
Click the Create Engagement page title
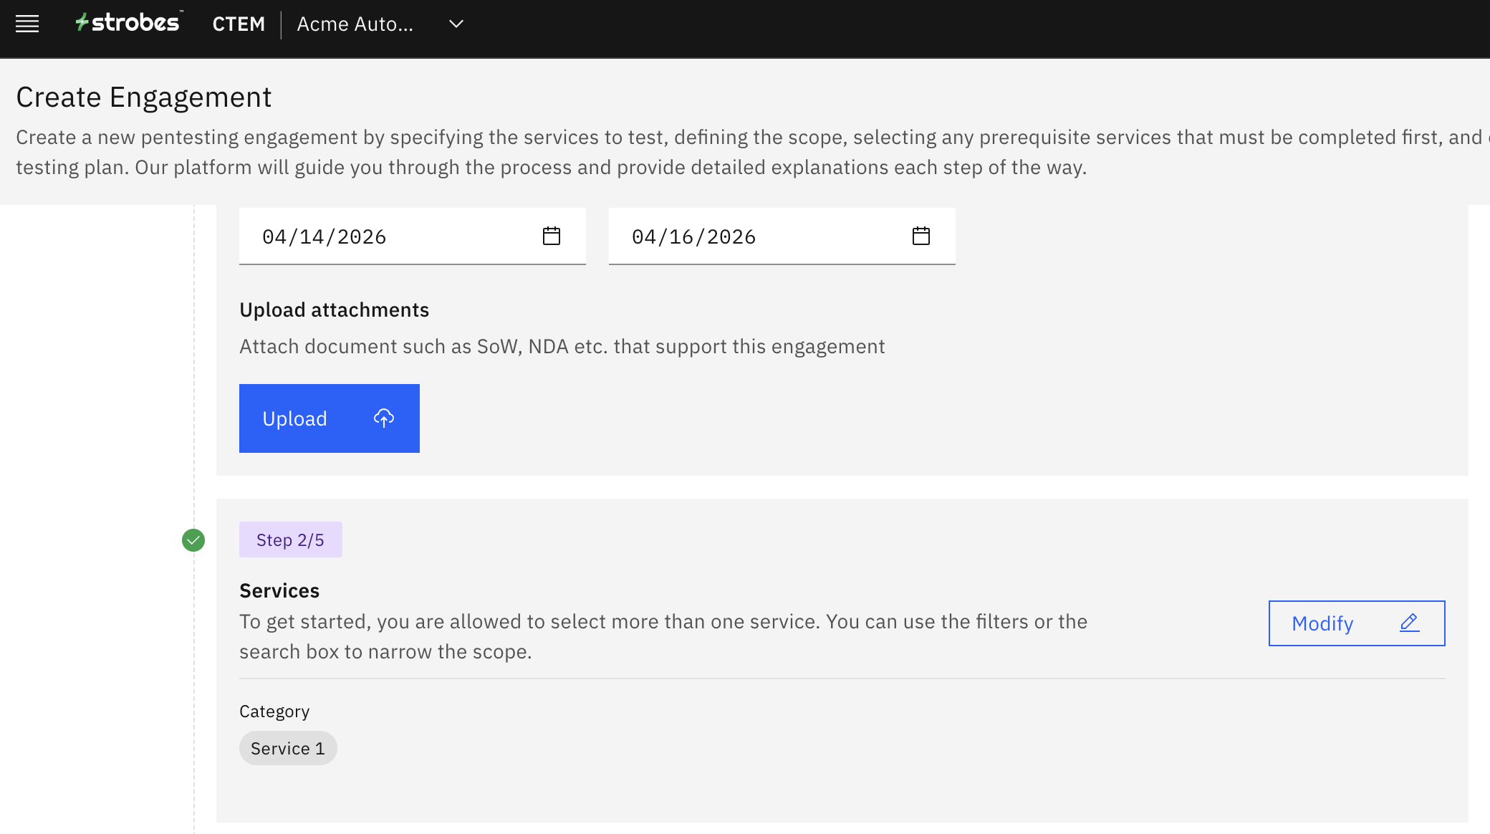(x=143, y=97)
